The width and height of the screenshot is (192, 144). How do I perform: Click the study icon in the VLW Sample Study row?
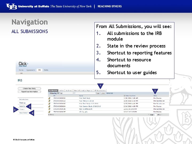(x=49, y=106)
